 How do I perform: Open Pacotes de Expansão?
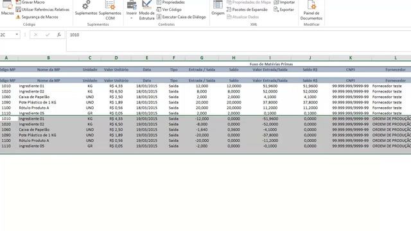coord(247,10)
